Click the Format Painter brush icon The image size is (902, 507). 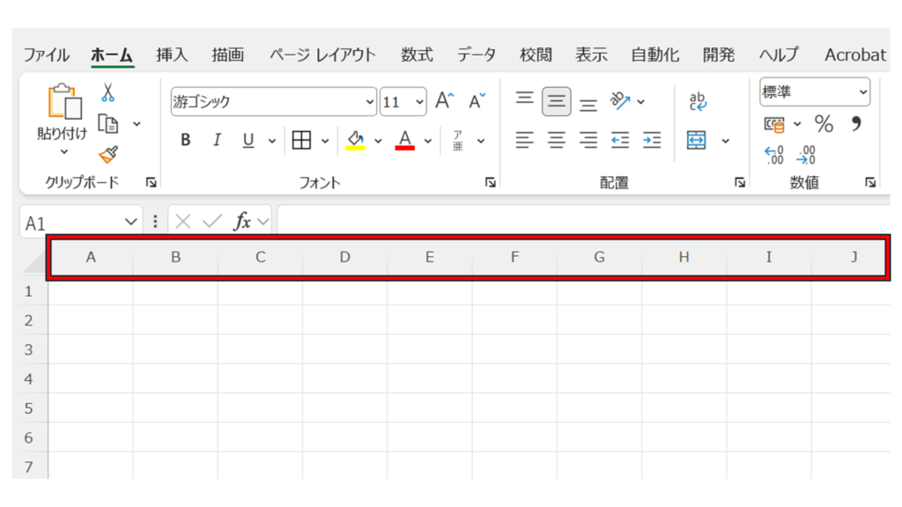pyautogui.click(x=107, y=155)
